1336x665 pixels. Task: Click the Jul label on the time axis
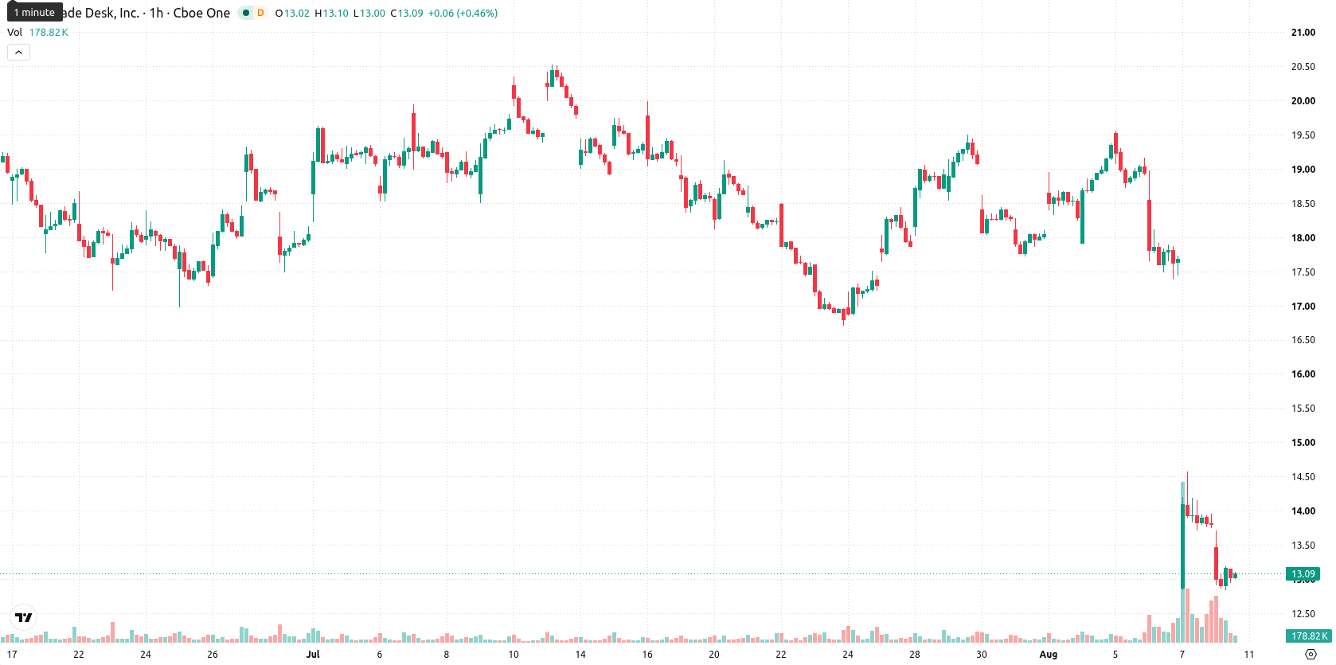313,655
